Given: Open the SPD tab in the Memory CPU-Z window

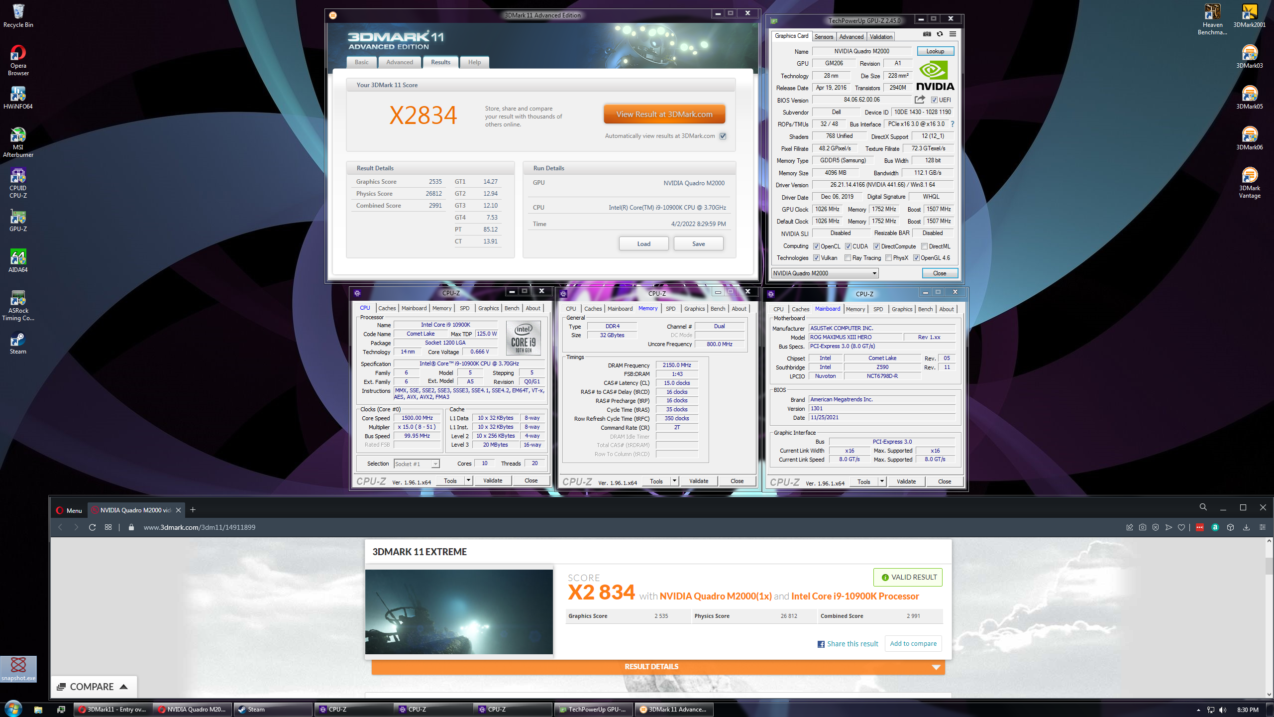Looking at the screenshot, I should (x=670, y=309).
